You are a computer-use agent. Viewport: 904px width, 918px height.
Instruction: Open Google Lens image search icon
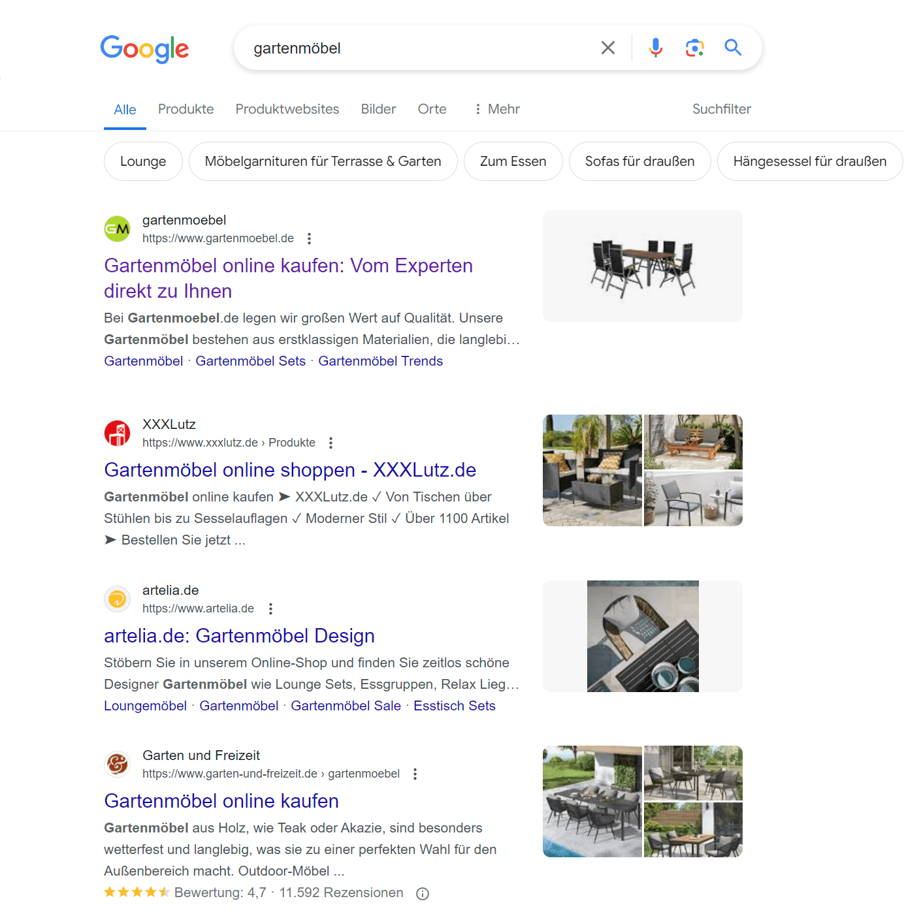(x=694, y=48)
